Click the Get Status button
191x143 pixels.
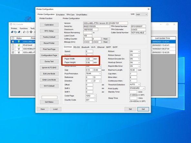click(x=49, y=102)
